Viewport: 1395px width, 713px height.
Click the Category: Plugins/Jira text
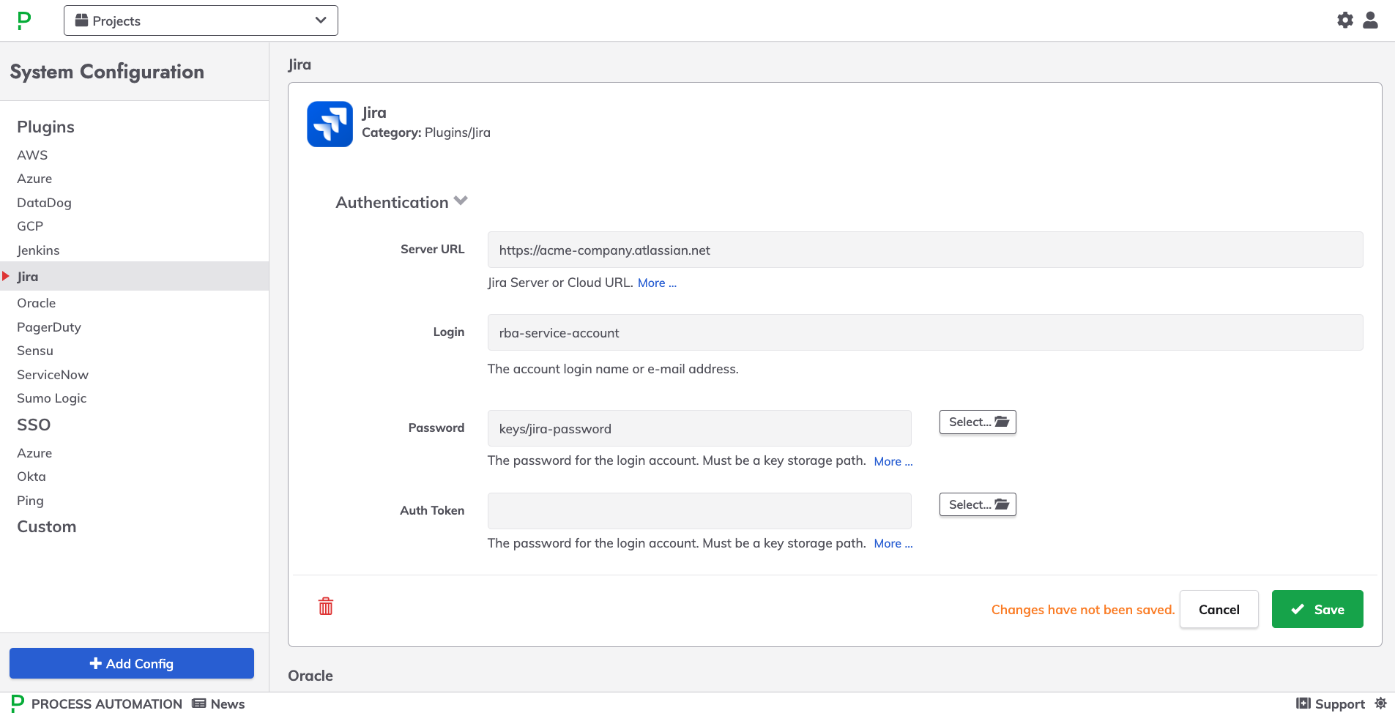(426, 132)
